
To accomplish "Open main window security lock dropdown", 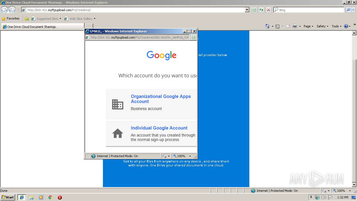I will pos(326,191).
